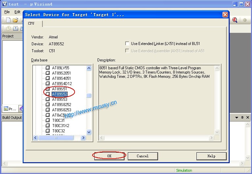This screenshot has height=174, width=252.
Task: Confirm device selection with OK
Action: click(109, 156)
